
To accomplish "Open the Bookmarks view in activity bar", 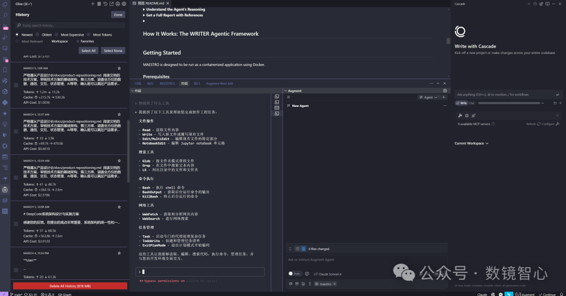I will pyautogui.click(x=5, y=70).
